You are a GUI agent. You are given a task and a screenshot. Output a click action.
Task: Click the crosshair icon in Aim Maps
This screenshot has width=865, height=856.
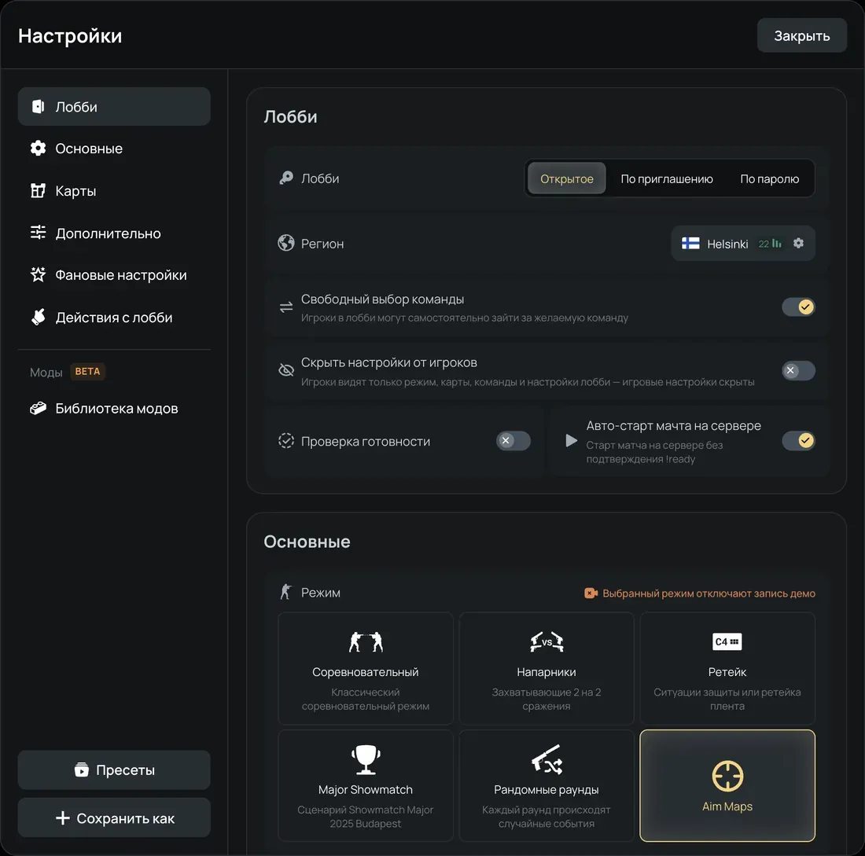pyautogui.click(x=727, y=776)
